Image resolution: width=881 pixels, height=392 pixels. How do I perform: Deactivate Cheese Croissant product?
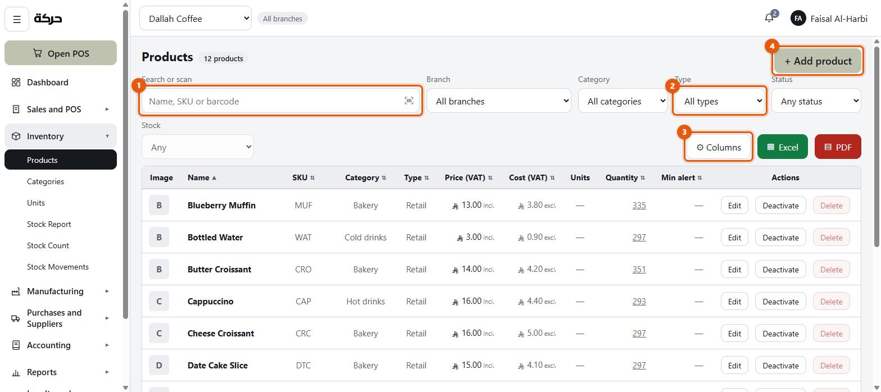point(780,334)
